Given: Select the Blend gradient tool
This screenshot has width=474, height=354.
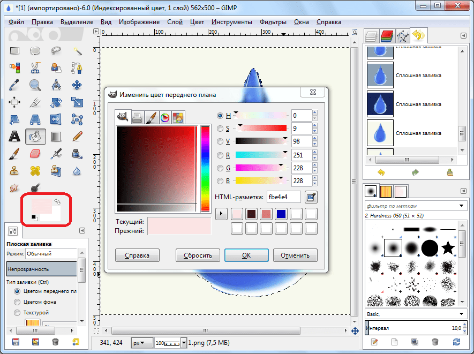Looking at the screenshot, I should [x=56, y=136].
